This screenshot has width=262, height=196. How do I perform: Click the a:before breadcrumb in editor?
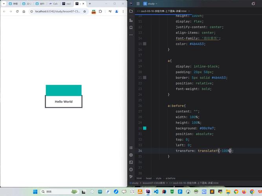(170, 178)
